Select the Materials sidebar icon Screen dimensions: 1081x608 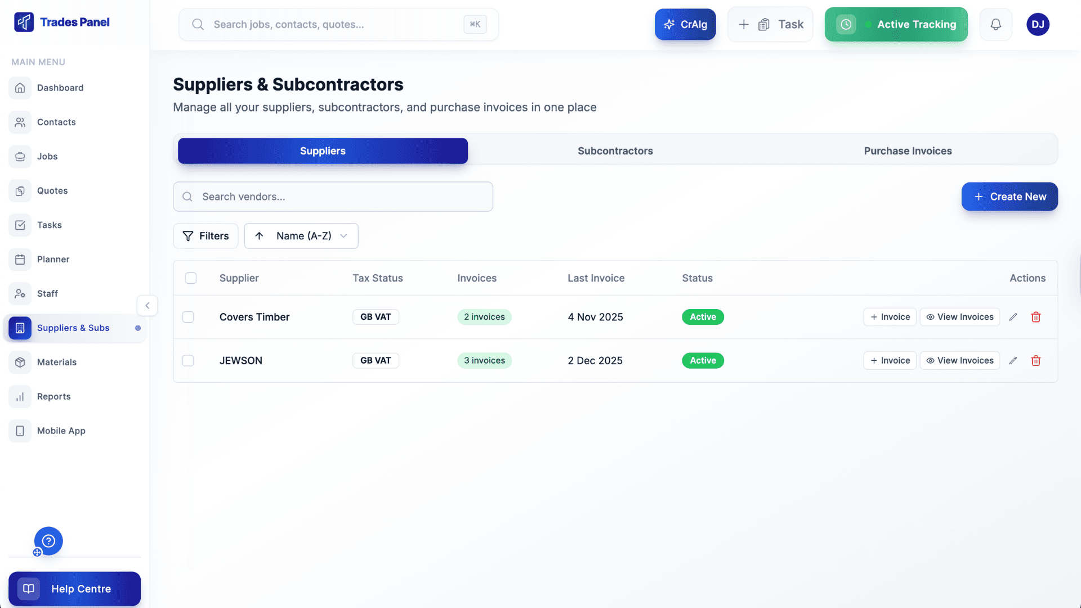[x=20, y=362]
